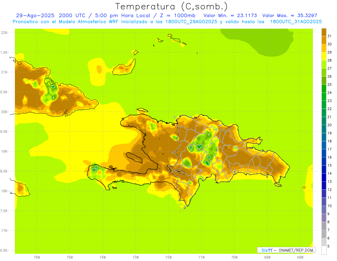Click the "19N" latitude axis label

tap(4, 151)
